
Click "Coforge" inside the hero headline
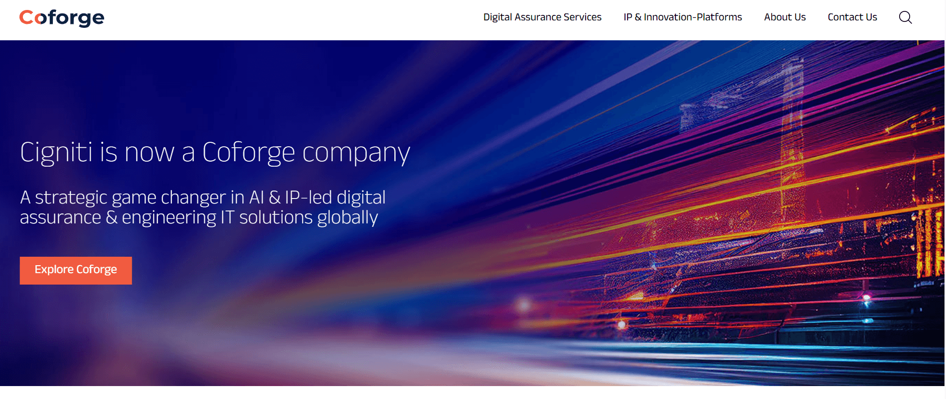tap(248, 152)
